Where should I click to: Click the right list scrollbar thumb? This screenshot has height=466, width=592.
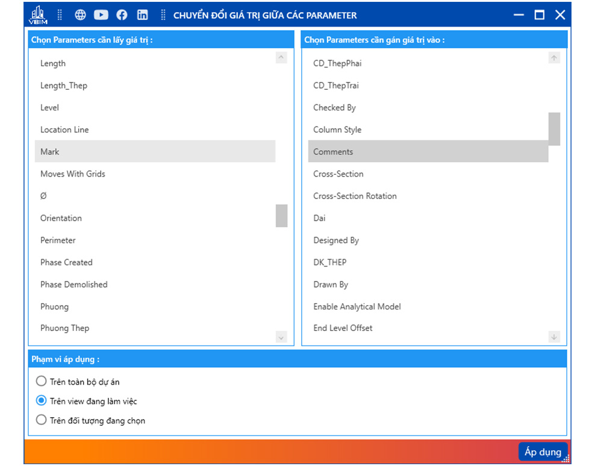(x=554, y=128)
